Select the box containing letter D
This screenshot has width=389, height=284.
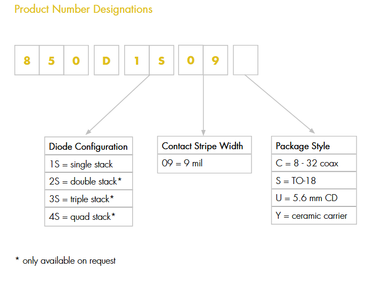point(106,60)
